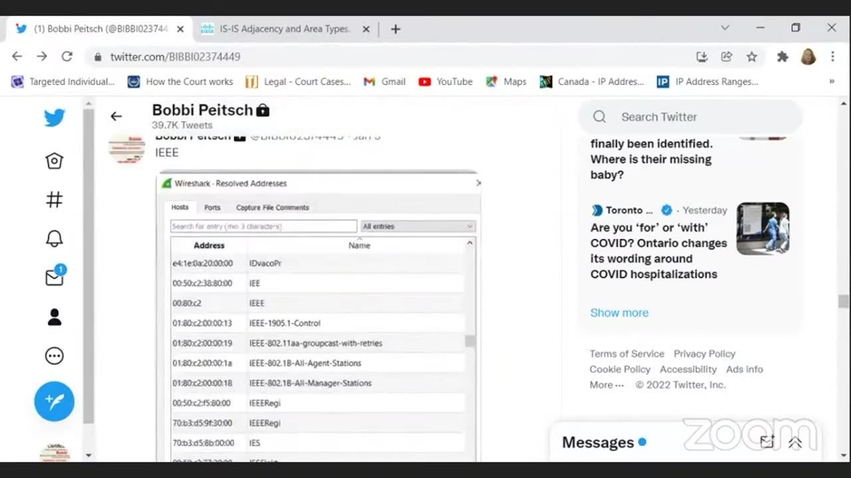Open the Notifications bell icon
The image size is (851, 478).
[55, 238]
